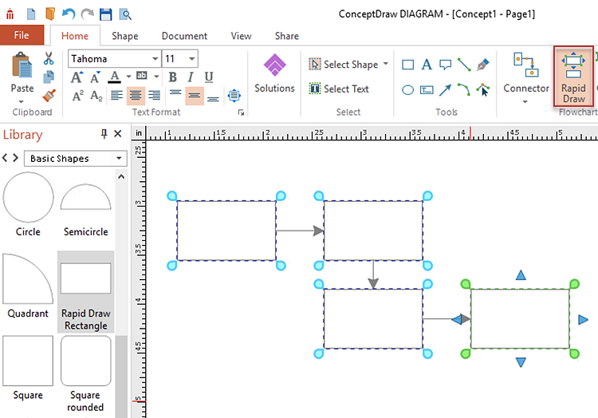Expand the Connector dropdown arrow
This screenshot has height=418, width=598.
525,101
